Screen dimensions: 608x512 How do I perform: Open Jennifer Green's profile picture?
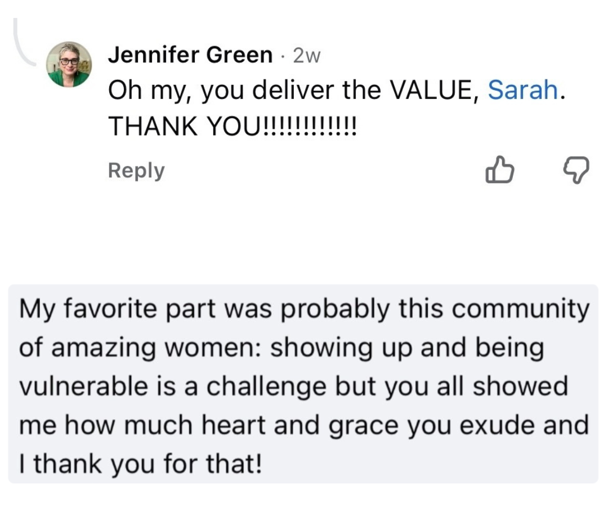[x=69, y=64]
